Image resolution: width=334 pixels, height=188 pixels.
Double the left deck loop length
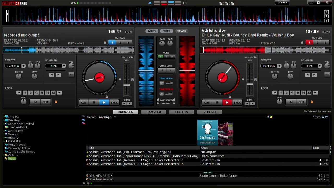(59, 93)
